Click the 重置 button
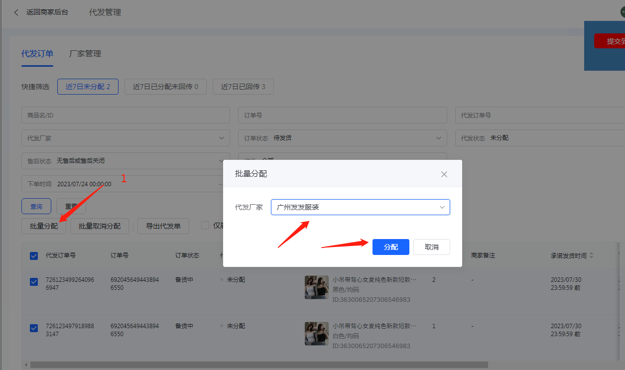 71,206
